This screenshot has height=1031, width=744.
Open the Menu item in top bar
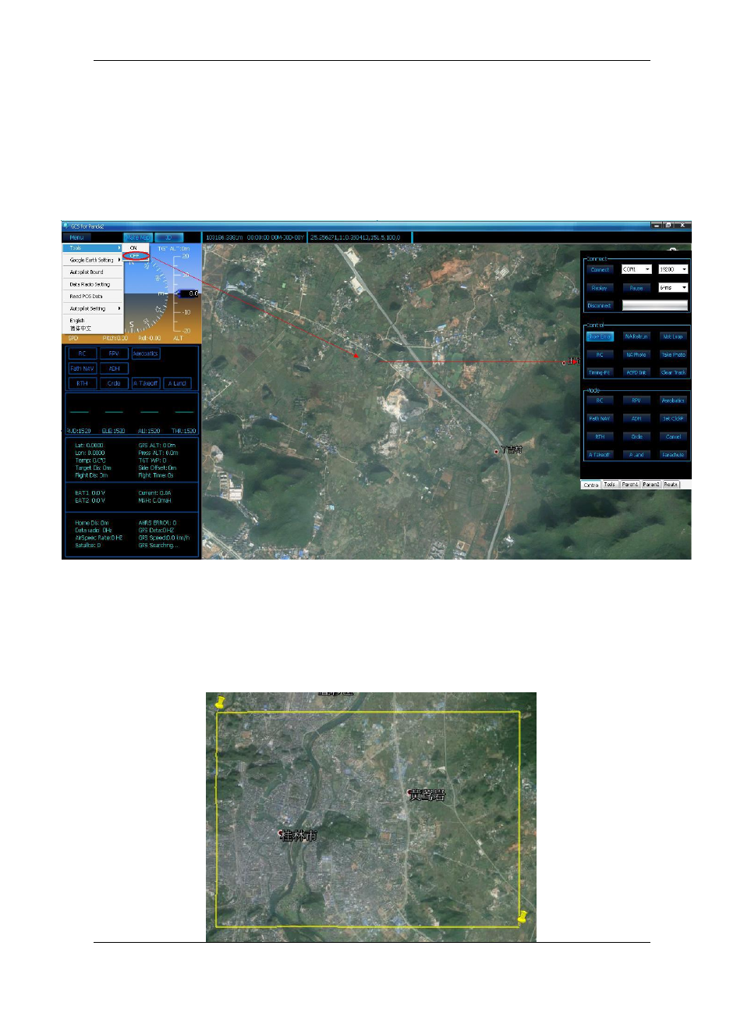point(77,237)
